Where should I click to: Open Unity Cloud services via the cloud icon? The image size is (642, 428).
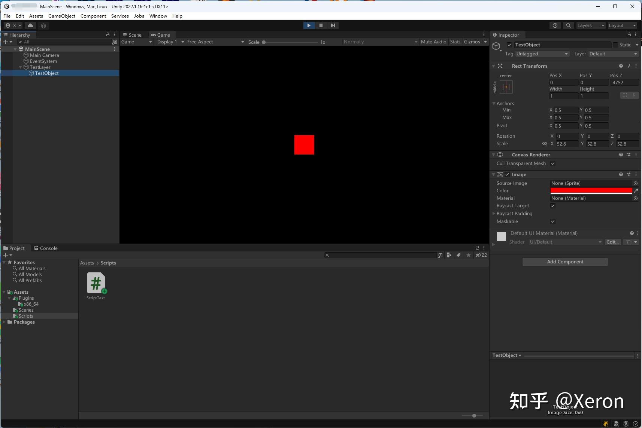coord(30,25)
